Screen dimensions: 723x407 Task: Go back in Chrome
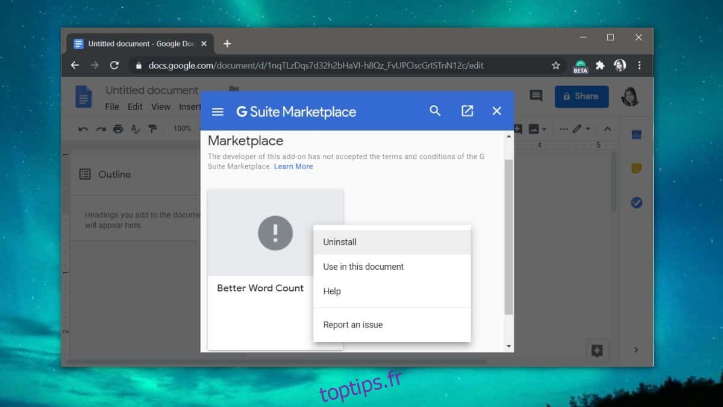(75, 65)
